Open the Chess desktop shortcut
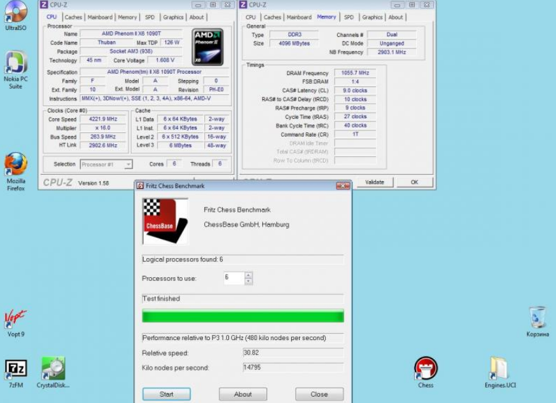This screenshot has height=403, width=556. pos(426,372)
